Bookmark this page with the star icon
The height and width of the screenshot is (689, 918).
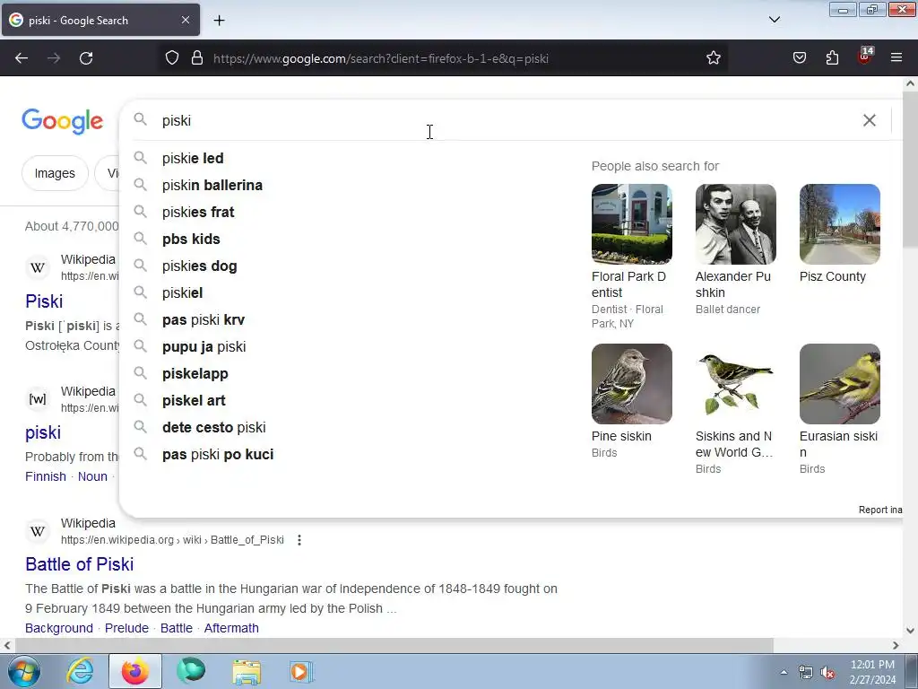click(x=713, y=57)
